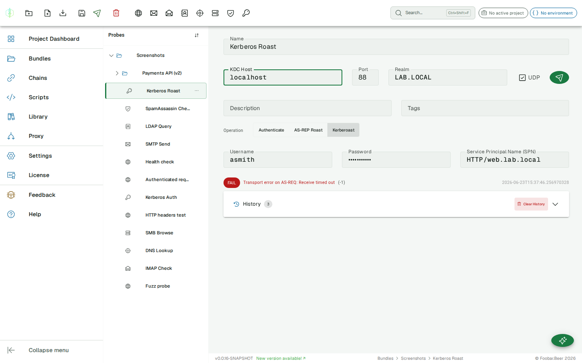Viewport: 582px width, 363px height.
Task: Collapse the Screenshots folder
Action: 111,55
